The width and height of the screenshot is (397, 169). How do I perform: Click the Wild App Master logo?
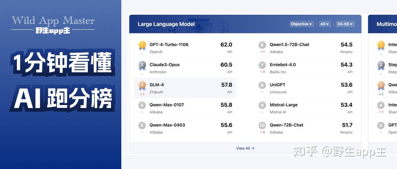pyautogui.click(x=53, y=25)
